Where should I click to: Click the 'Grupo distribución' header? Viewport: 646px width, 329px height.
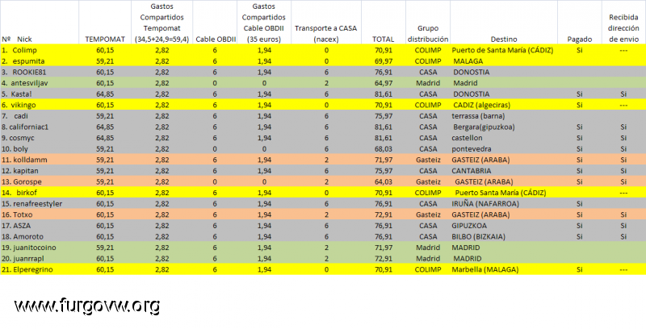(428, 34)
